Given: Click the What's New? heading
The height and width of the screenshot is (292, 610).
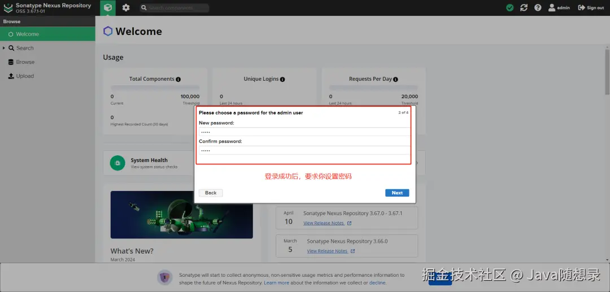Looking at the screenshot, I should point(132,251).
